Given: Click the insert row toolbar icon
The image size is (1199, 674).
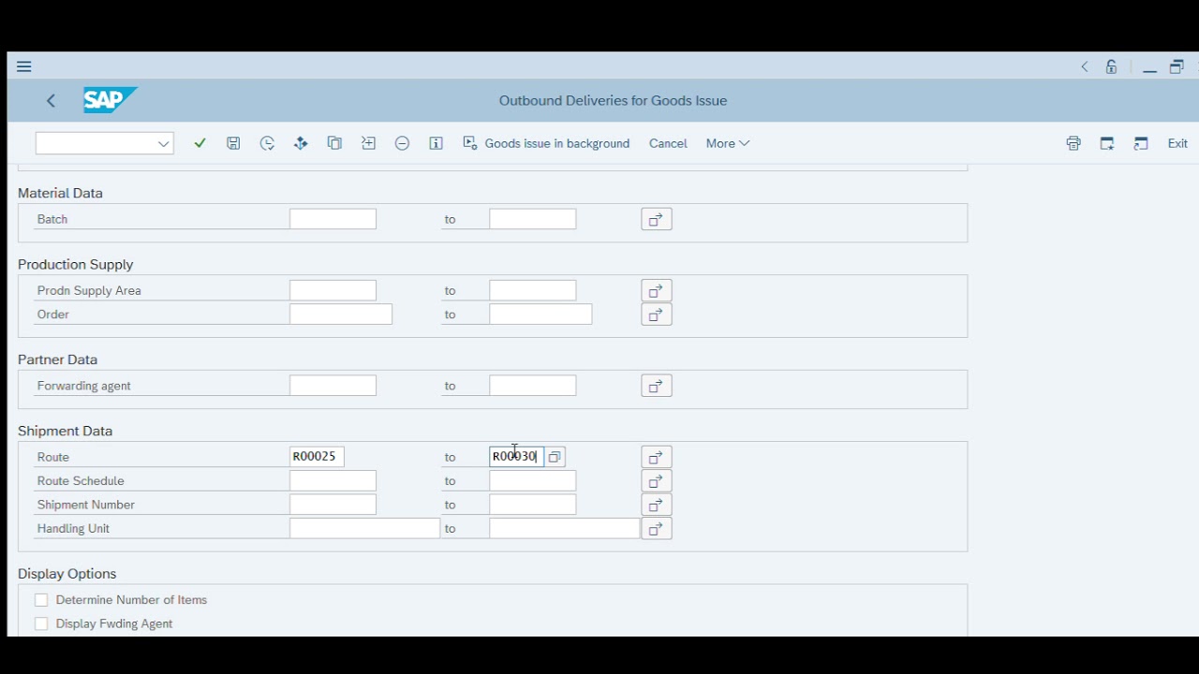Looking at the screenshot, I should 368,143.
